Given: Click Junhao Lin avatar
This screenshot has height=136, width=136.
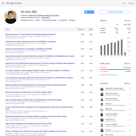Looking at the screenshot, I should point(102,125).
